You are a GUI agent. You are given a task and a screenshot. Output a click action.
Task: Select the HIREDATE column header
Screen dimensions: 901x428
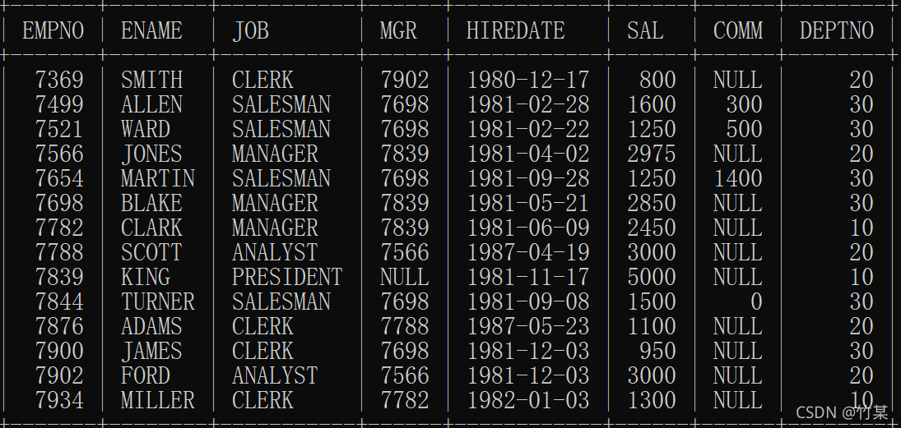(x=516, y=31)
